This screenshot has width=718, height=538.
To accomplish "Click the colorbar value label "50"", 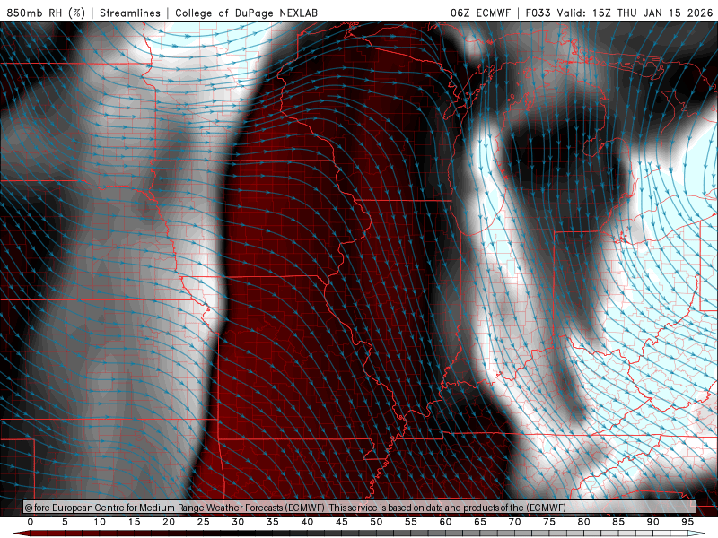I will coord(376,522).
